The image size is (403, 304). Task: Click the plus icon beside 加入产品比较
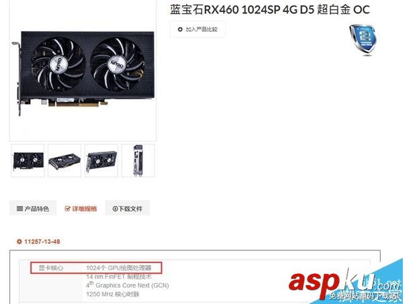pos(180,30)
